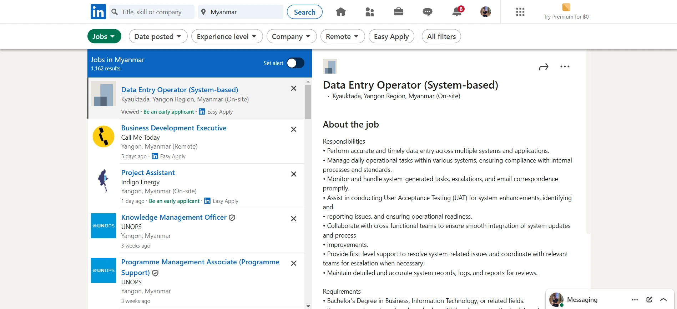Toggle the Easy Apply filter
The image size is (677, 309).
[391, 36]
